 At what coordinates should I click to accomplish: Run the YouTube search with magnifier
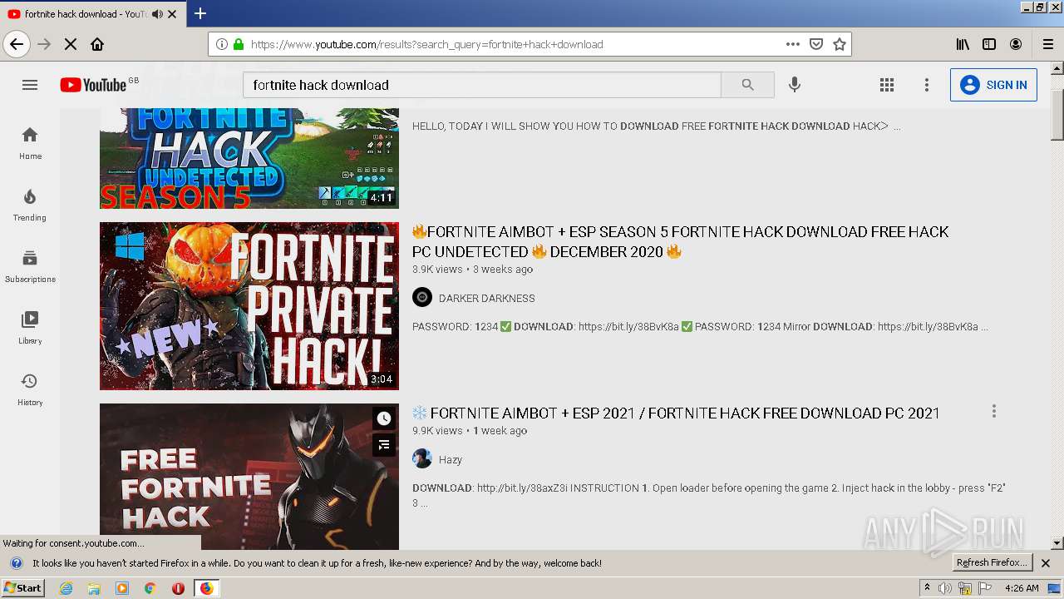[747, 85]
